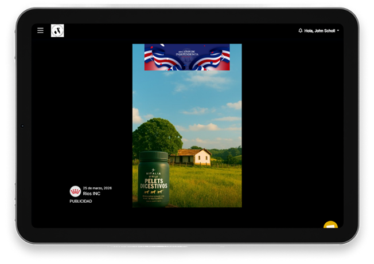Click the yellow chat bubble button

point(330,225)
